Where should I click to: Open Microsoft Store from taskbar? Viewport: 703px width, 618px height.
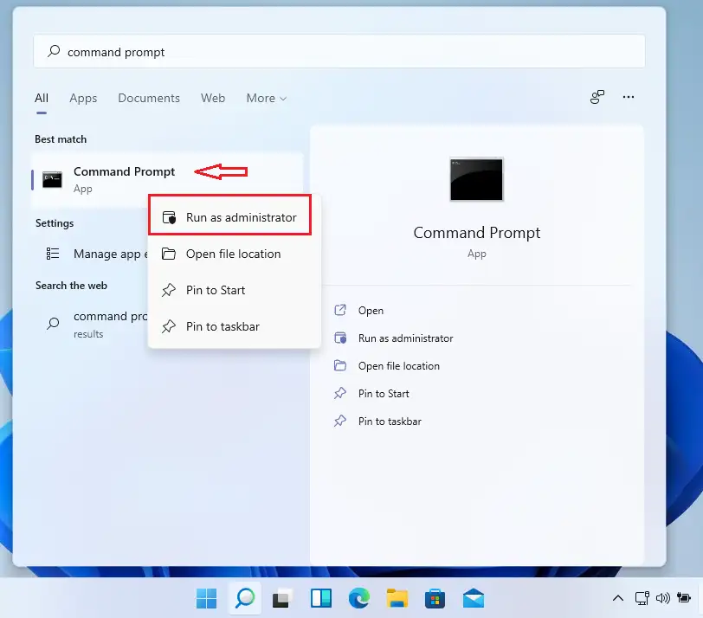click(435, 598)
